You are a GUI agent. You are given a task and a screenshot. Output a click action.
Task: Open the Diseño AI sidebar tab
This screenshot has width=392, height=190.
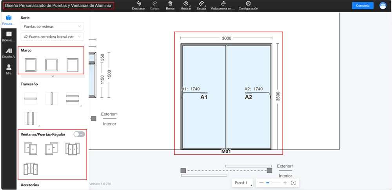[x=9, y=53]
